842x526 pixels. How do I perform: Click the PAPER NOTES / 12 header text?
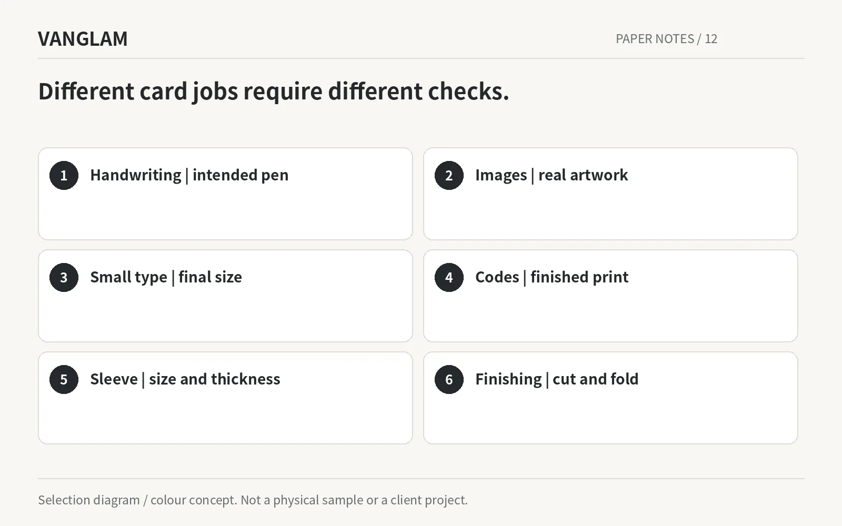(x=666, y=39)
